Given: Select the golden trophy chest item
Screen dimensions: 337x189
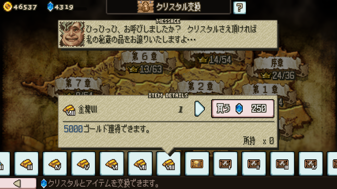Looking at the screenshot, I should tap(197, 164).
